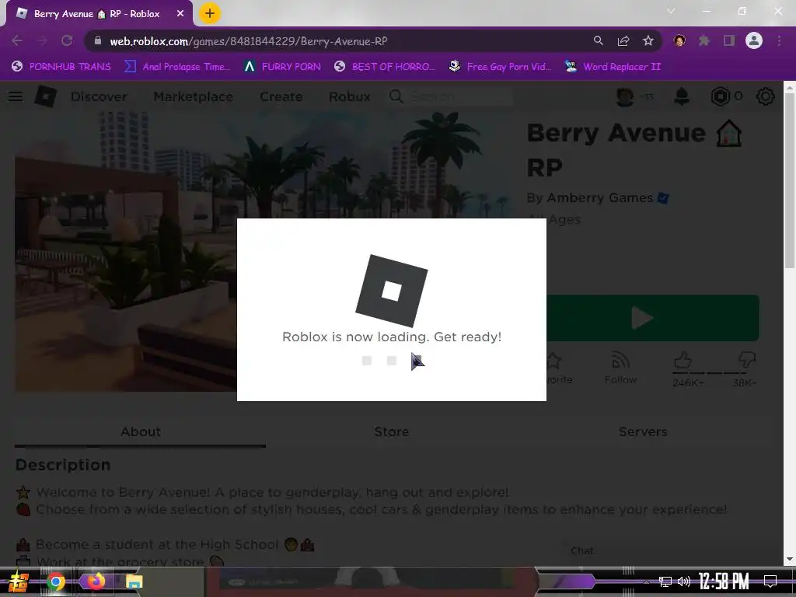The image size is (796, 597).
Task: Click the Description heading text
Action: coord(63,465)
